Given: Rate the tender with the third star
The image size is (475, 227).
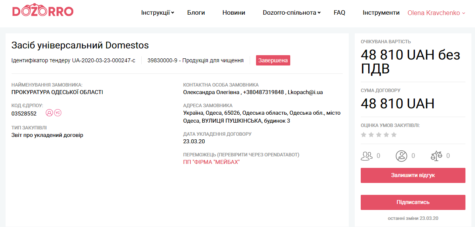Looking at the screenshot, I should 379,135.
